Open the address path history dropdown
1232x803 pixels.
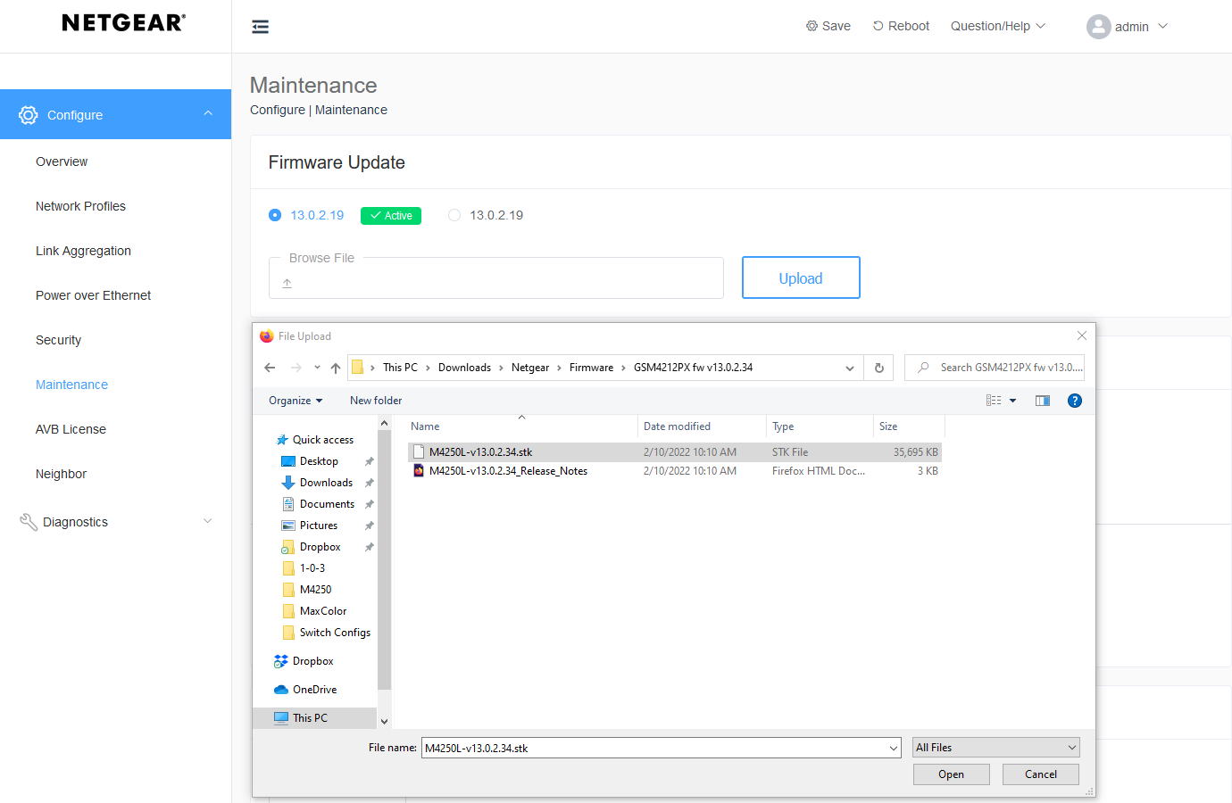(x=850, y=368)
